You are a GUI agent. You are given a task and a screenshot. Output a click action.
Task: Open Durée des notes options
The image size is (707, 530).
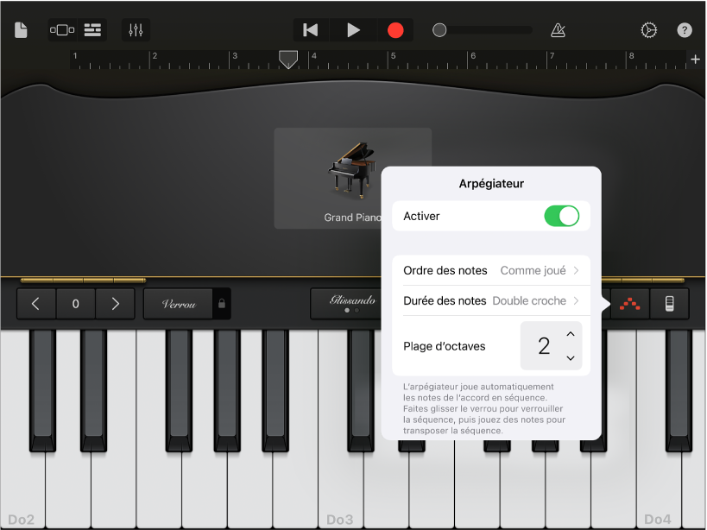491,300
